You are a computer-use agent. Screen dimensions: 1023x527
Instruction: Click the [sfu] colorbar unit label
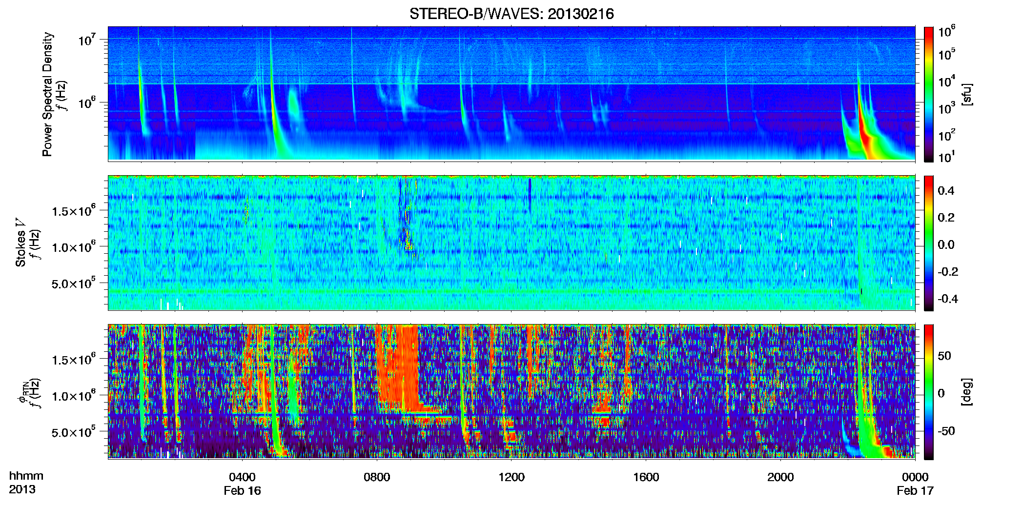click(x=967, y=94)
